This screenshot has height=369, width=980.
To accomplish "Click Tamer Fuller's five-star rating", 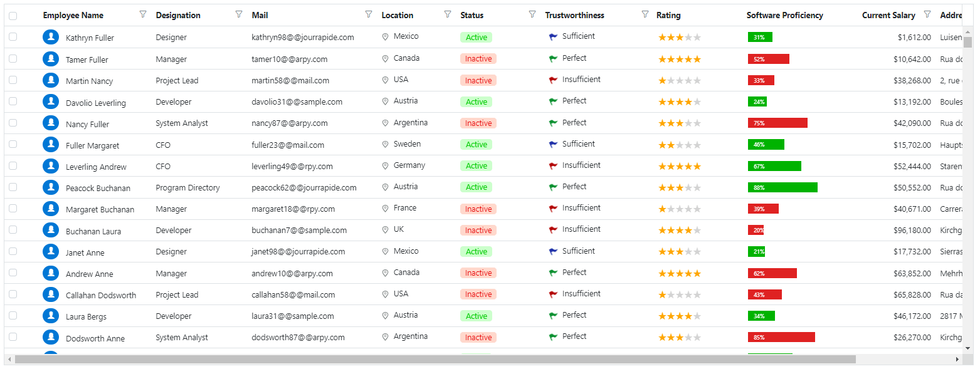I will click(x=680, y=60).
